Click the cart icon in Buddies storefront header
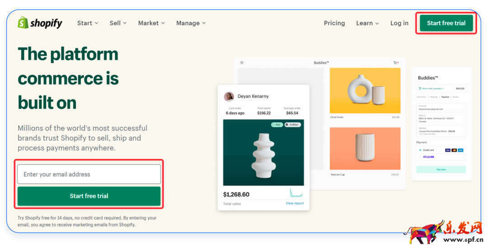Image resolution: width=488 pixels, height=249 pixels. tap(395, 63)
